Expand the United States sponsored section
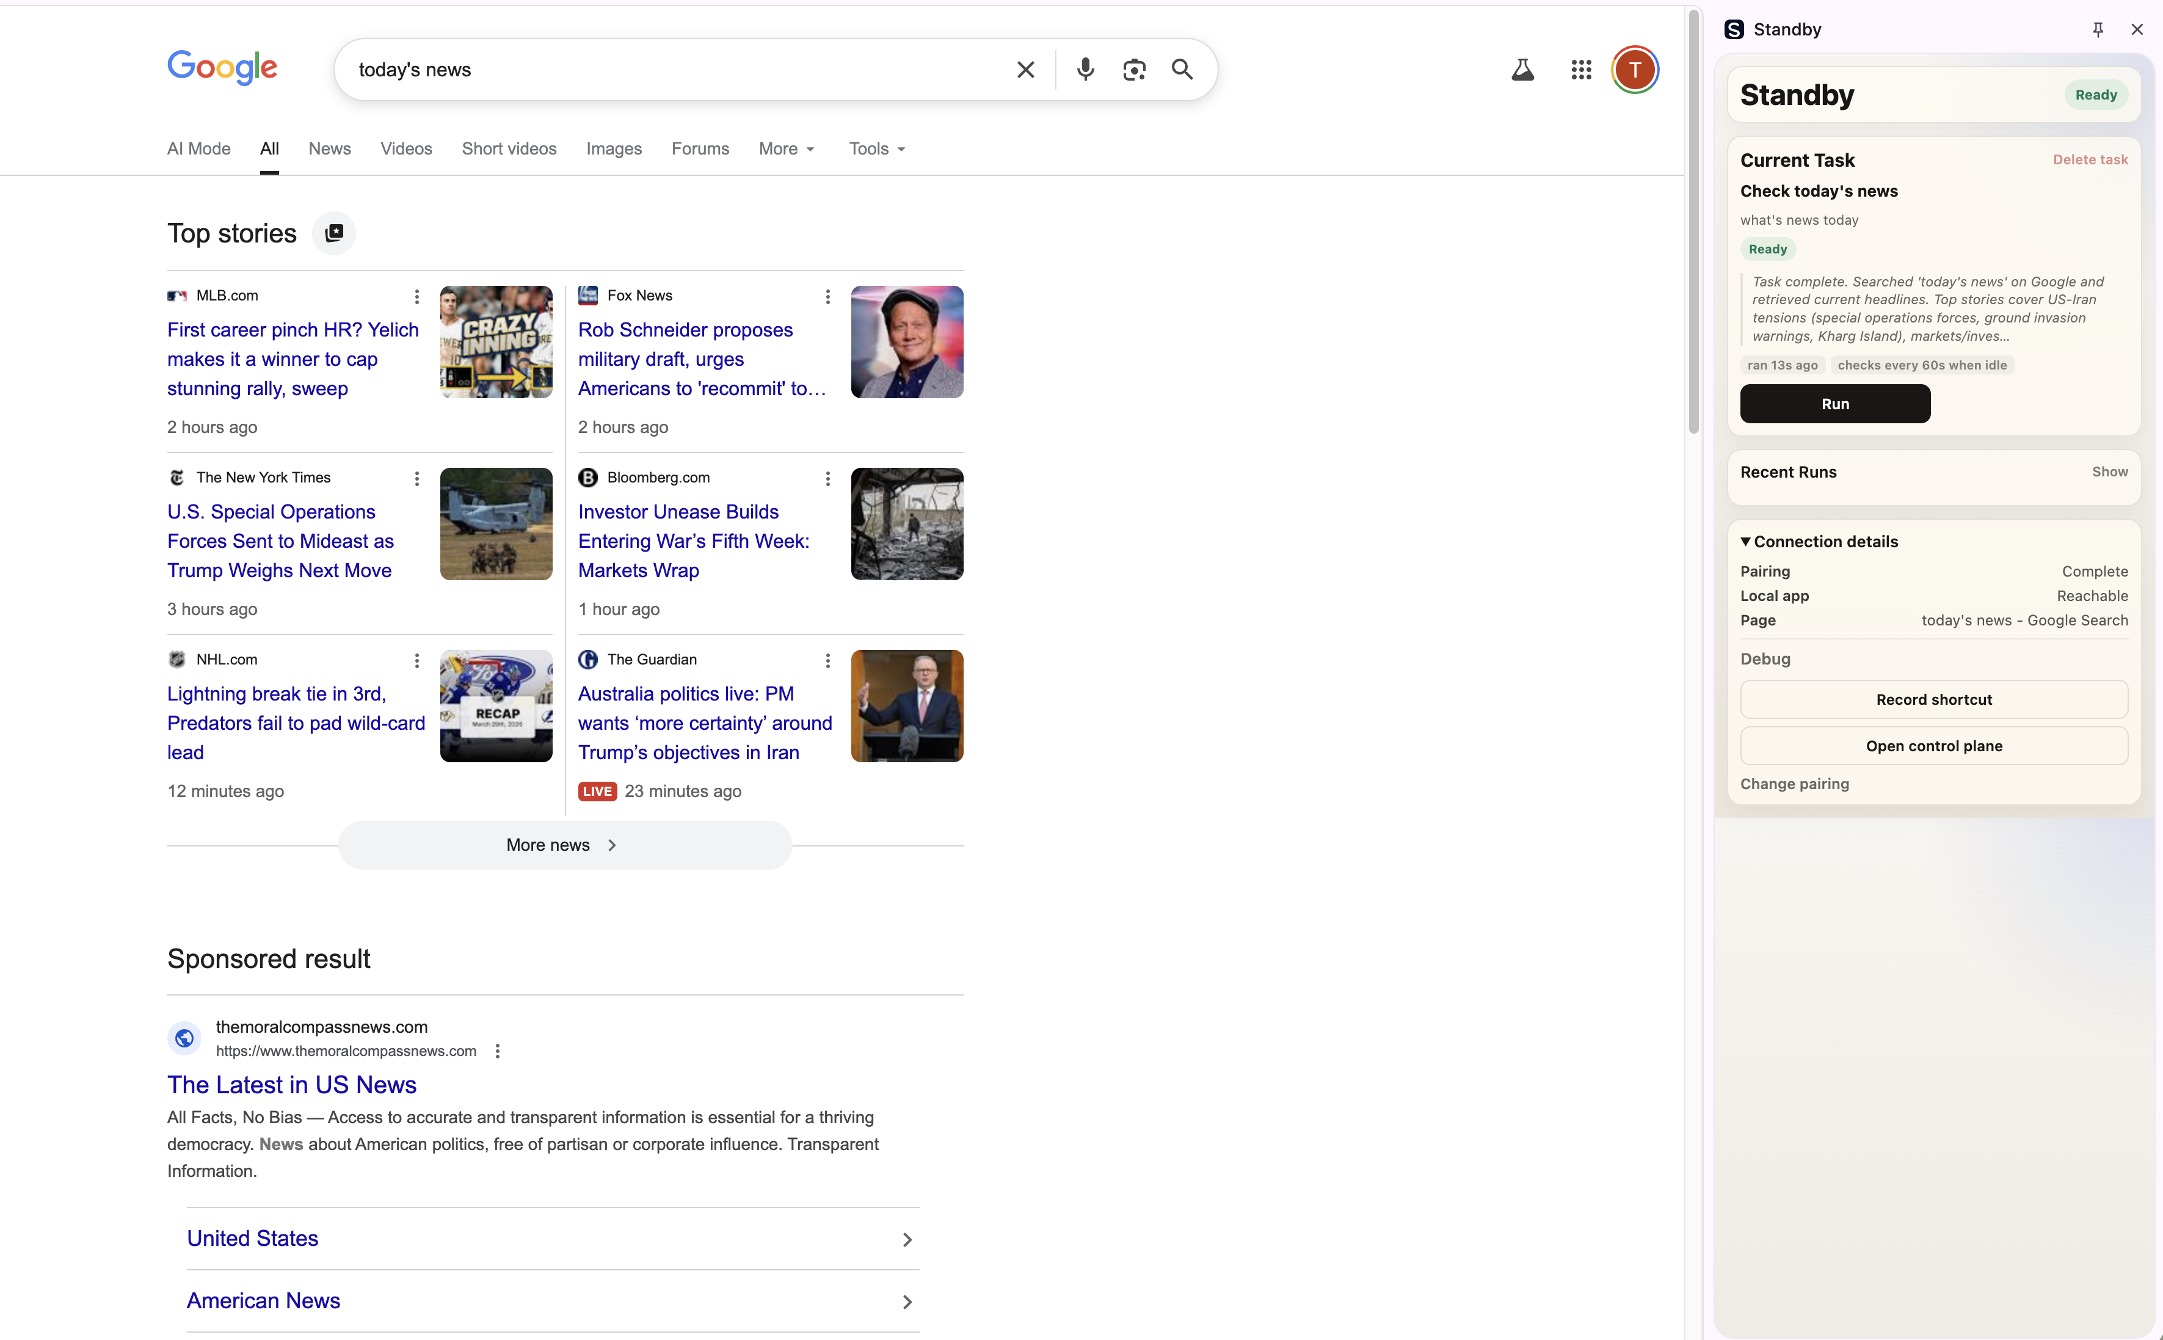This screenshot has height=1340, width=2163. 906,1238
